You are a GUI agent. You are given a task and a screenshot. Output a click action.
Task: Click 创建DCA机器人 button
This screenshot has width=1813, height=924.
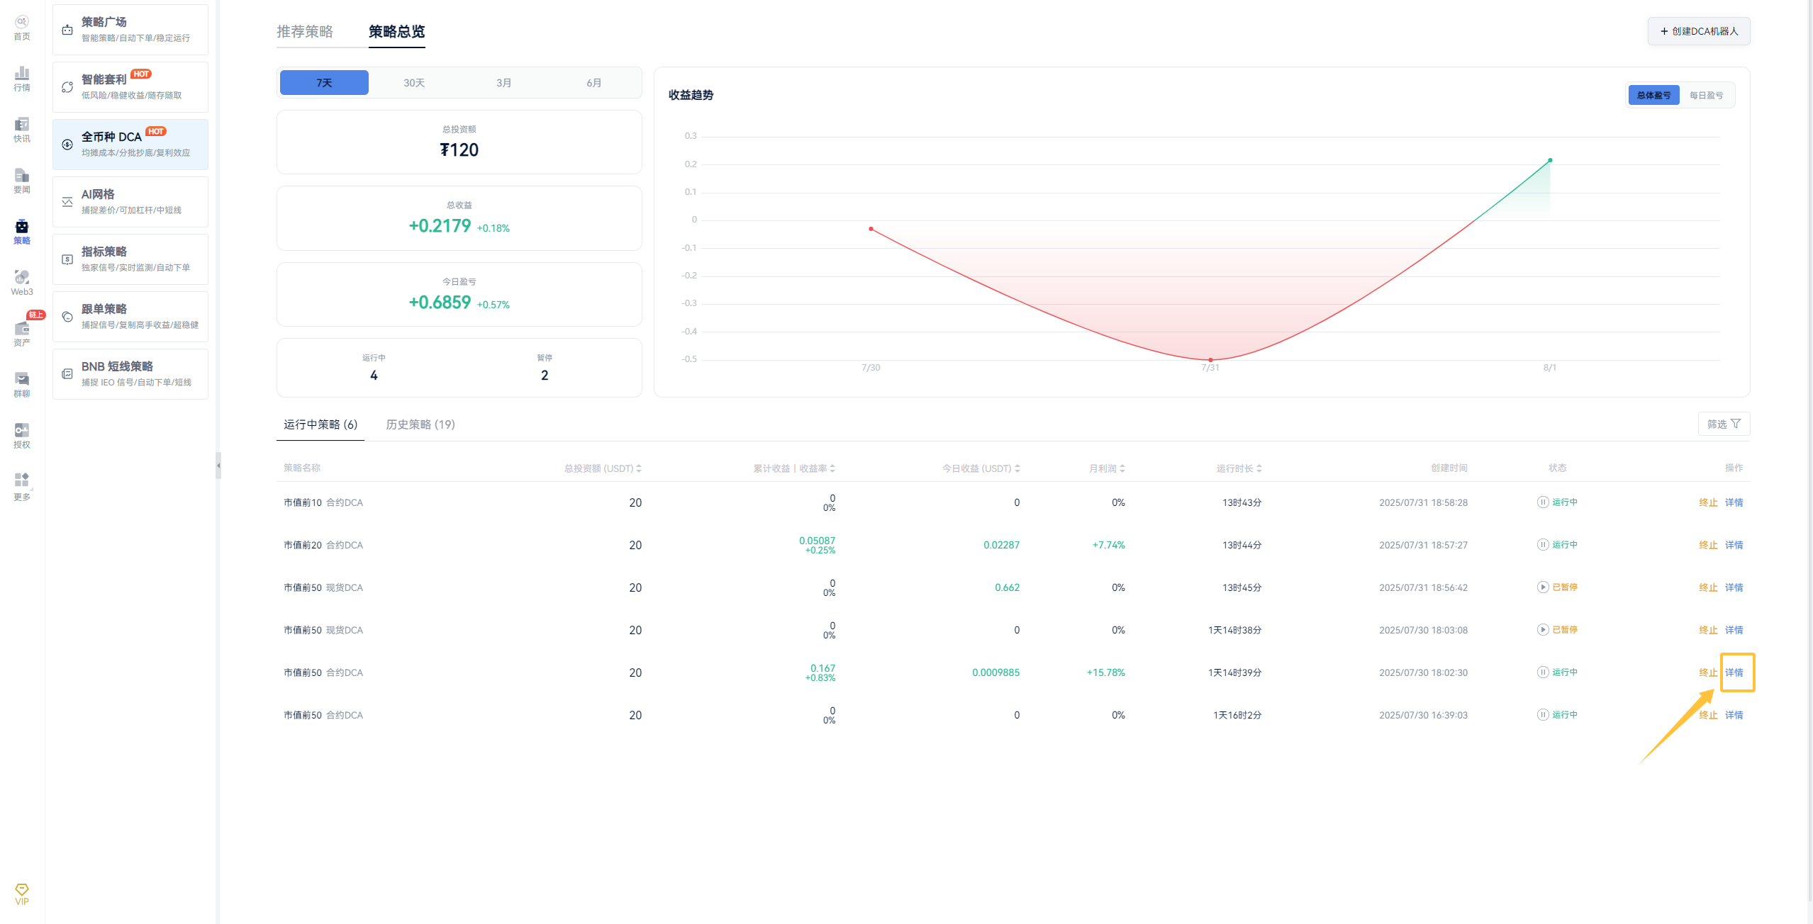[x=1699, y=31]
